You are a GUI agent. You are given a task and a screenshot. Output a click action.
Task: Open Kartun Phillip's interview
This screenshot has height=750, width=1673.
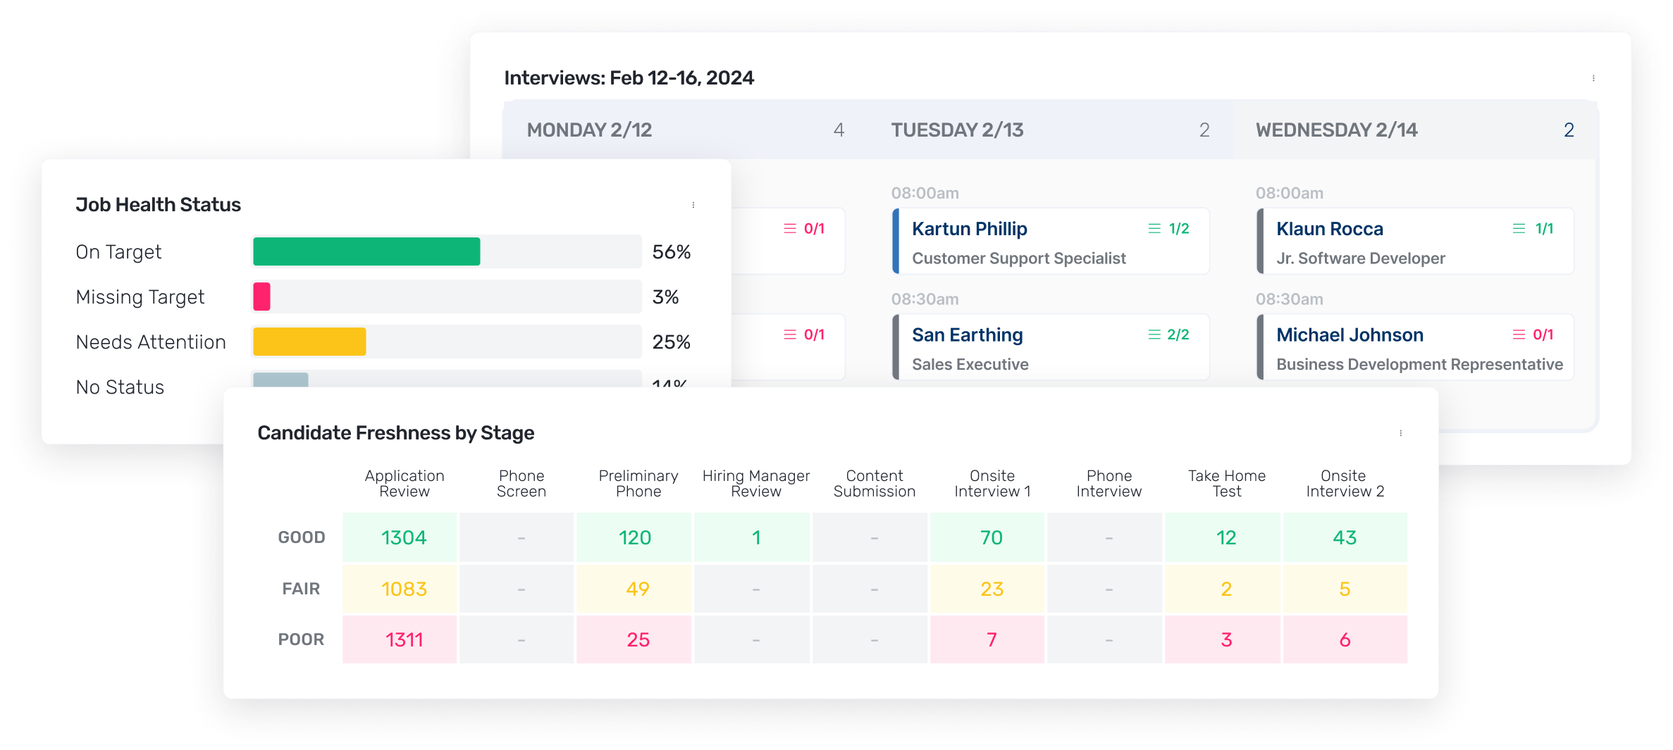point(969,230)
